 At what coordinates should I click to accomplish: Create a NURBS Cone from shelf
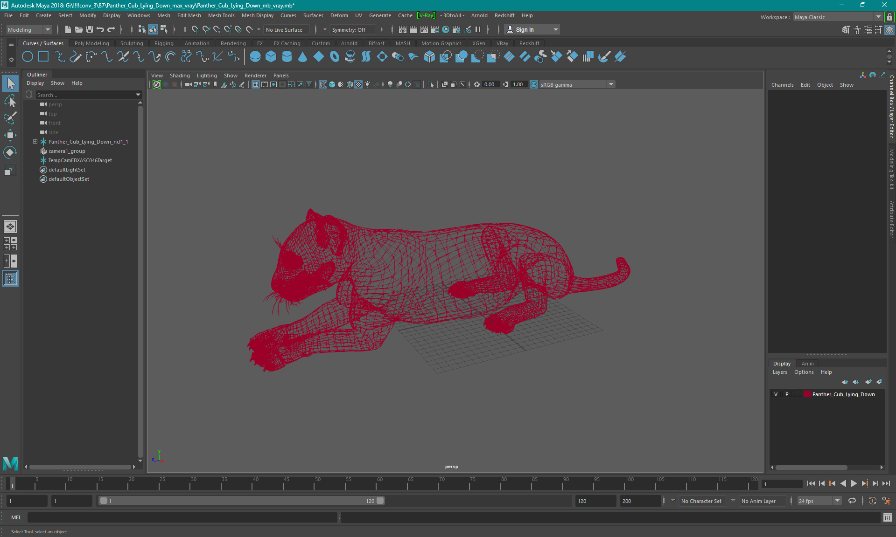[303, 57]
